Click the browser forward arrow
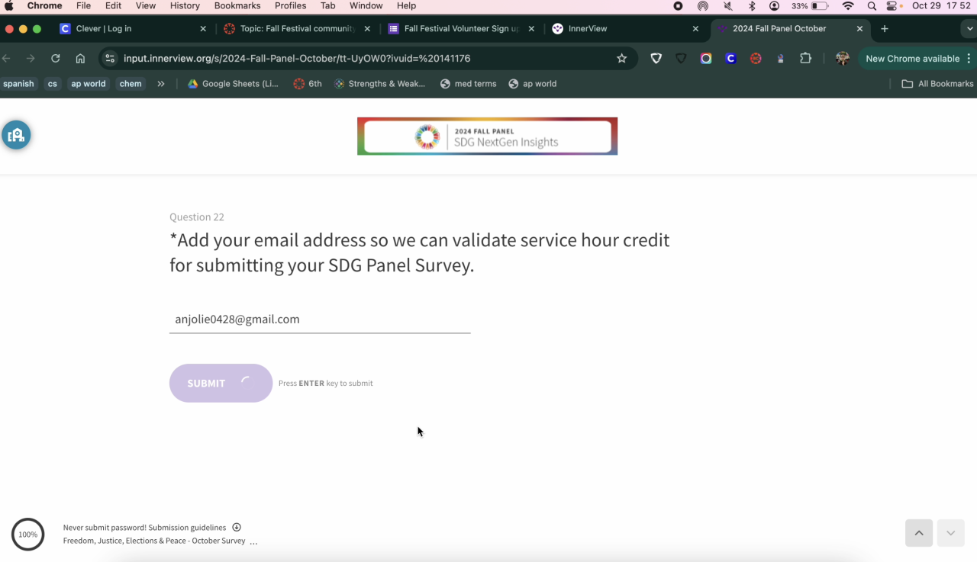Viewport: 977px width, 562px height. tap(31, 58)
